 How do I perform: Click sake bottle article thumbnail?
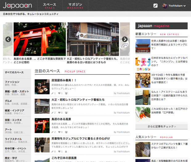point(143,97)
